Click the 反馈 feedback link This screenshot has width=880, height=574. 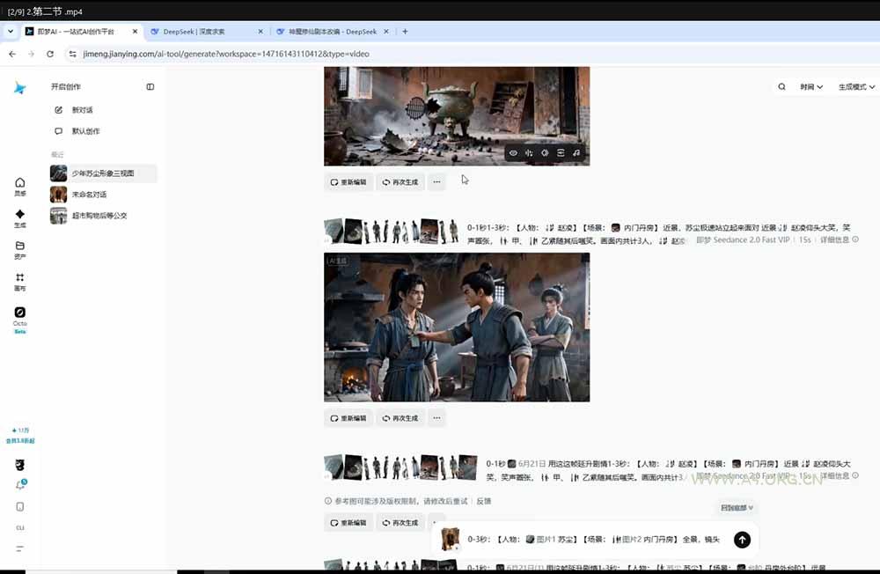[x=484, y=501]
